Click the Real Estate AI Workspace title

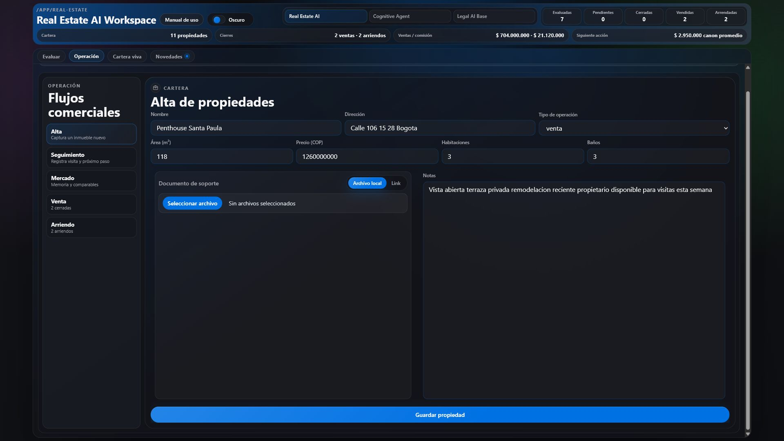coord(96,20)
